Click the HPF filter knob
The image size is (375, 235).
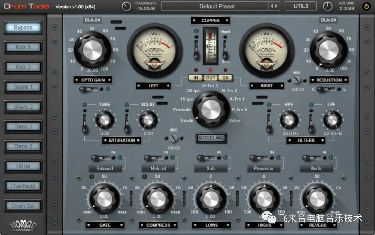pos(289,120)
